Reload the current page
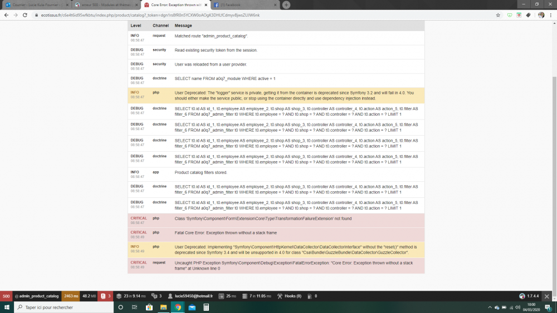 coord(25,15)
